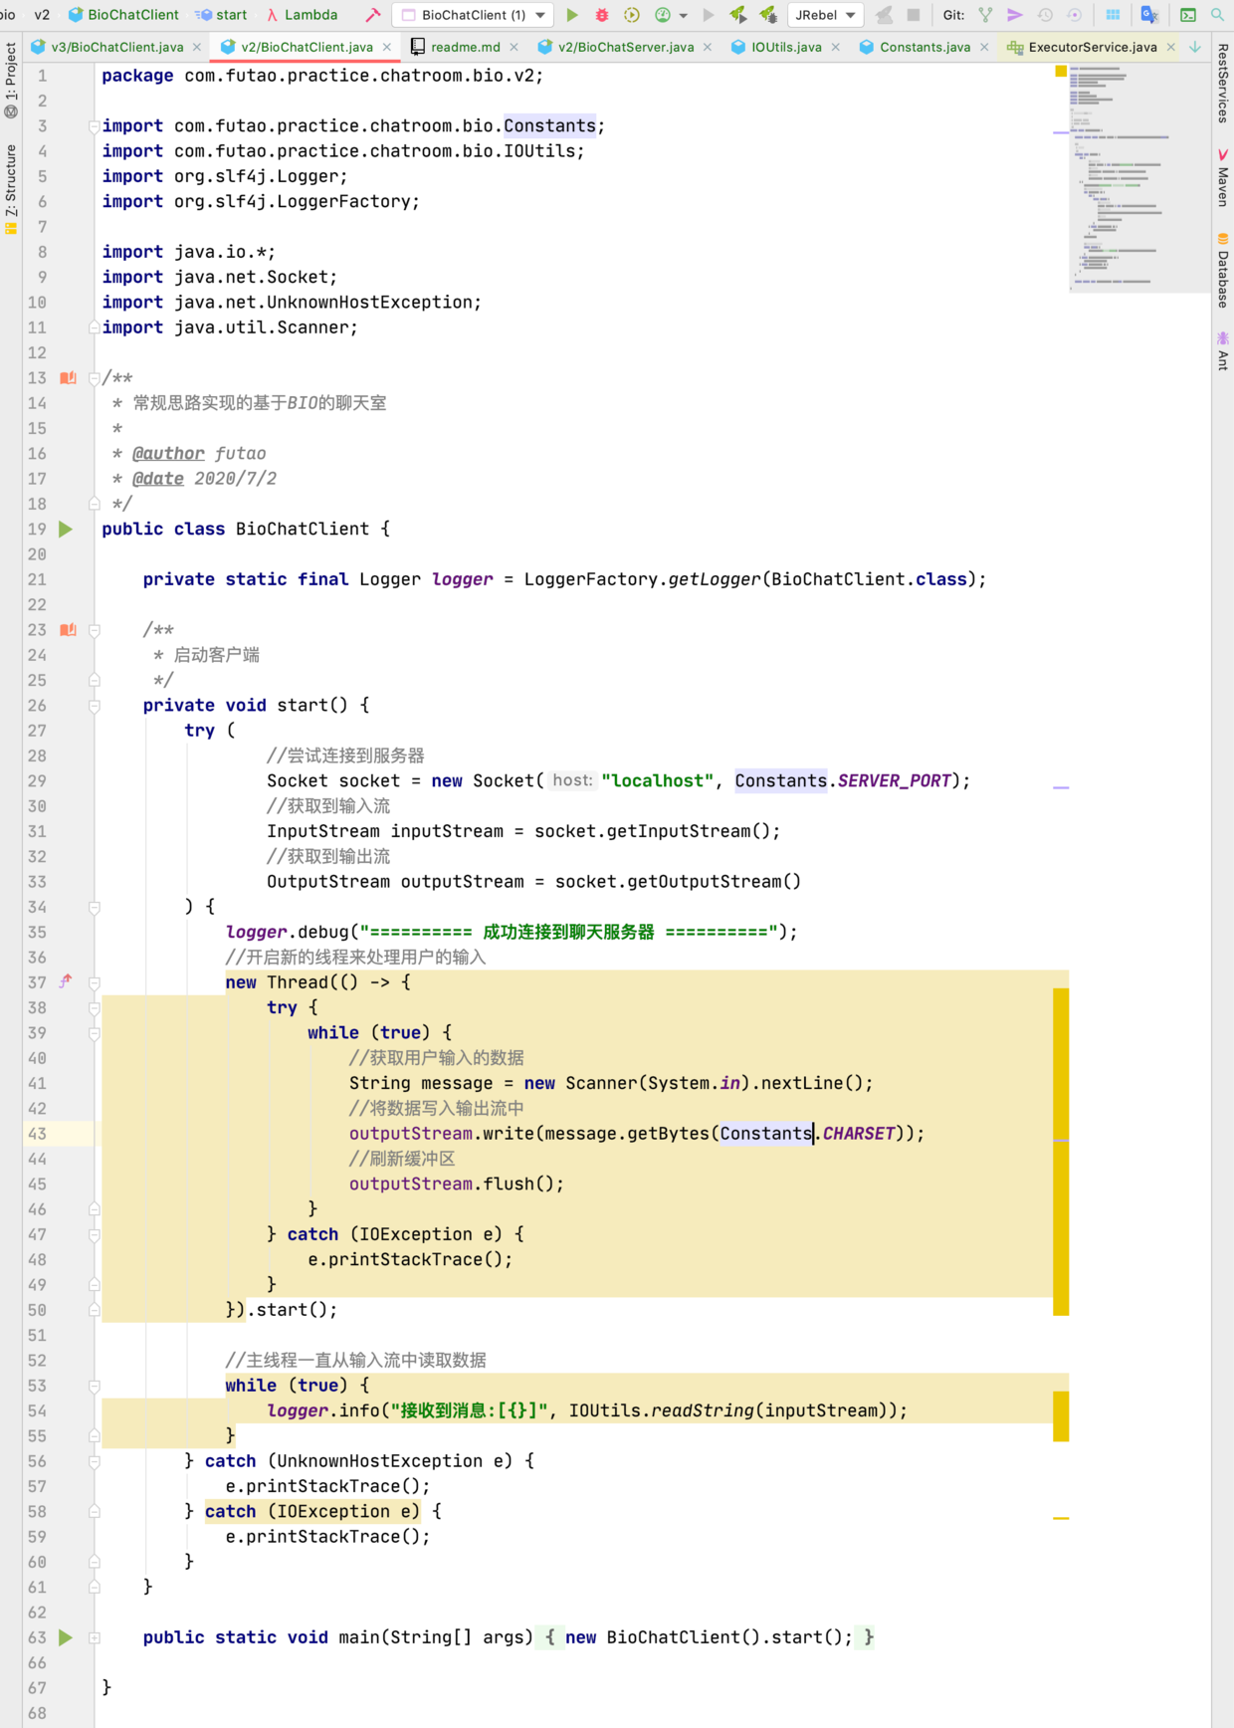Screen dimensions: 1234x1728
Task: Click the readString call on line 54
Action: [702, 1410]
